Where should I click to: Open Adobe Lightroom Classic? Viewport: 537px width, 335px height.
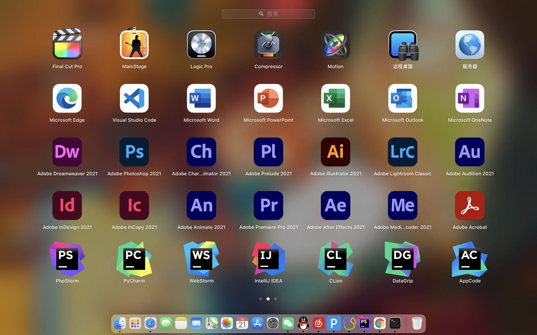pyautogui.click(x=403, y=152)
